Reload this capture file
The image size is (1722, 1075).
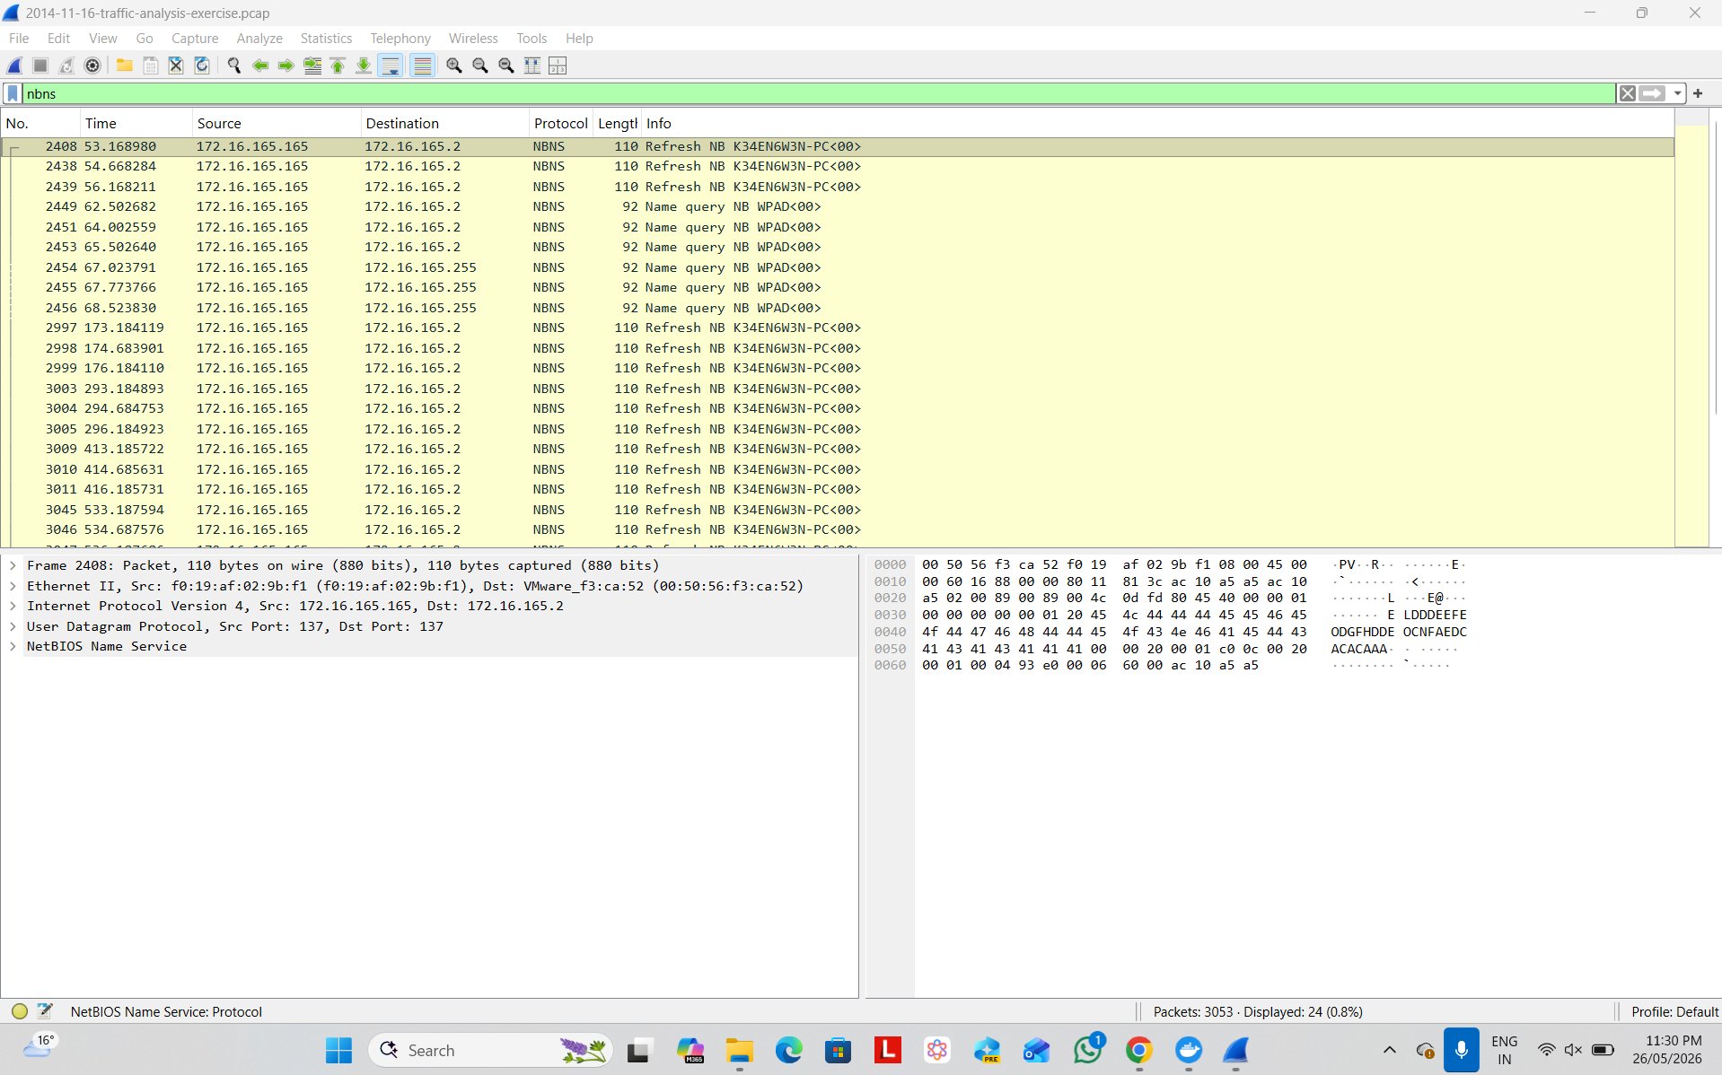[202, 66]
